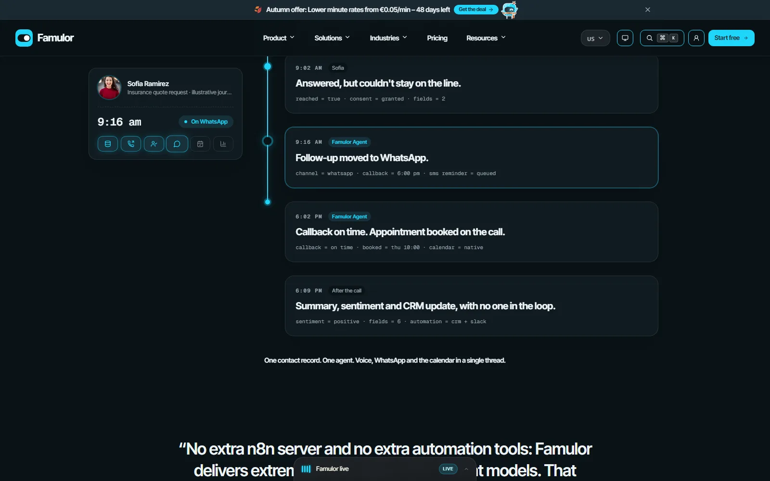Click the Sofia tag at 9:02 AM

338,68
